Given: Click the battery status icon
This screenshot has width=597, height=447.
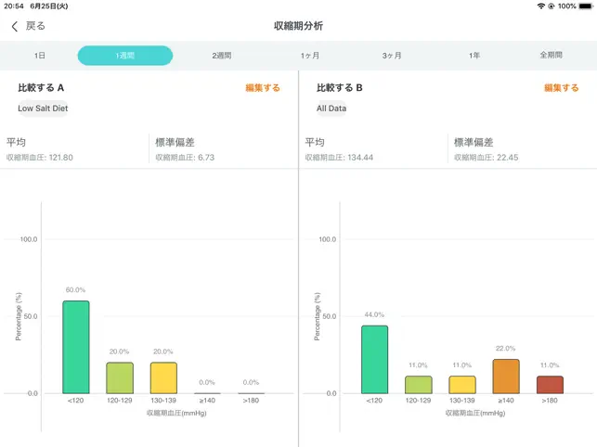Looking at the screenshot, I should pyautogui.click(x=586, y=6).
